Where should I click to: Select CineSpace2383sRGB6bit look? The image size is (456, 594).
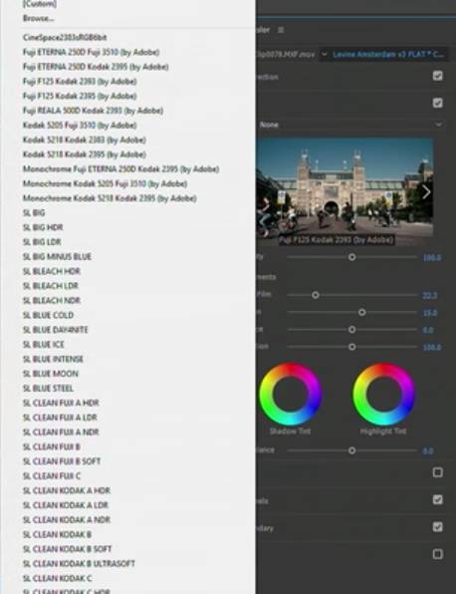click(65, 37)
